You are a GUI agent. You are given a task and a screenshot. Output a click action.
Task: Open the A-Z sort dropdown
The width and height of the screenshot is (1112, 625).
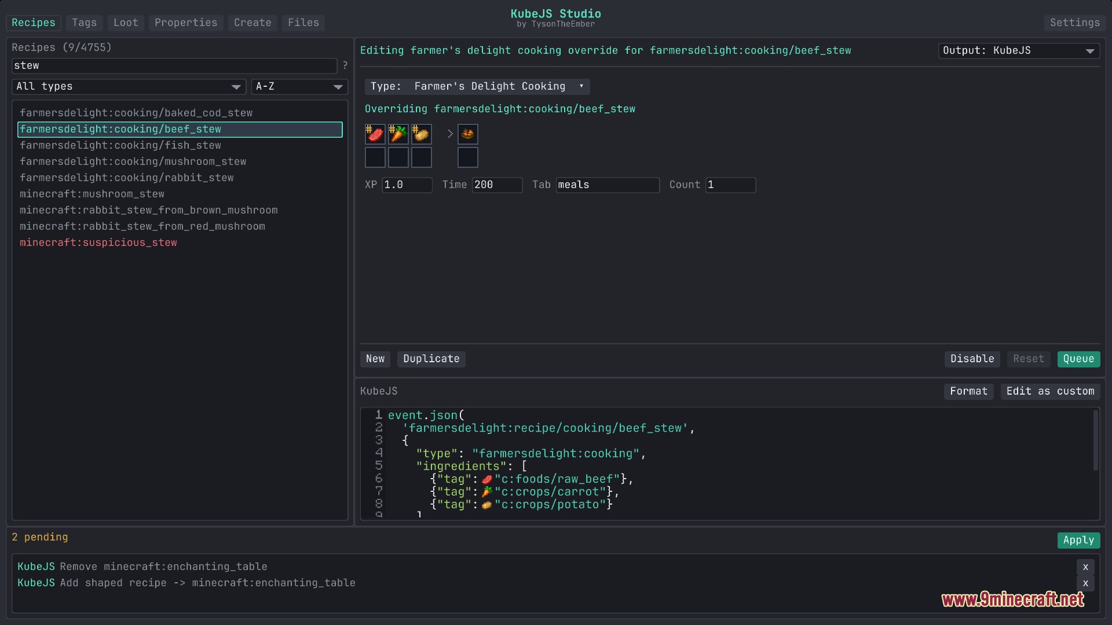(x=299, y=87)
